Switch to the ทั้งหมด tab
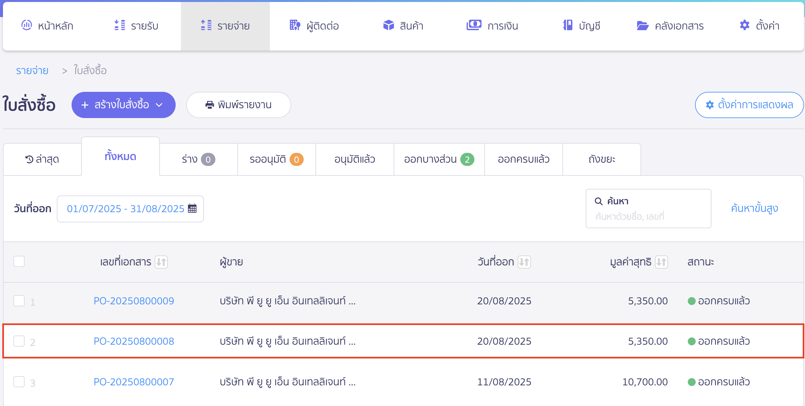This screenshot has height=406, width=805. [x=120, y=156]
